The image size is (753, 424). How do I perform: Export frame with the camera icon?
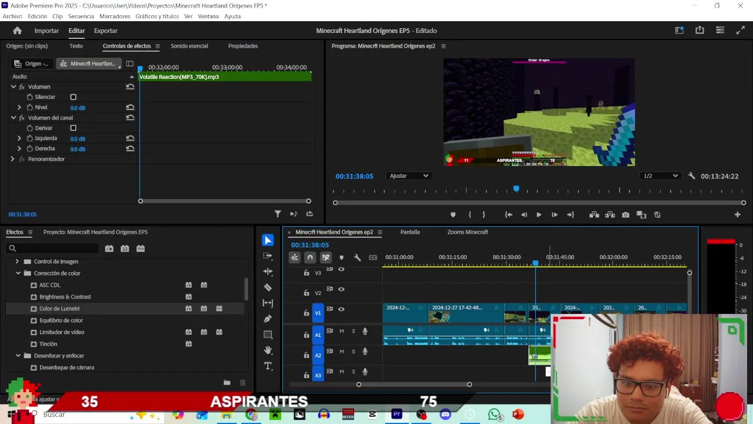[x=625, y=215]
